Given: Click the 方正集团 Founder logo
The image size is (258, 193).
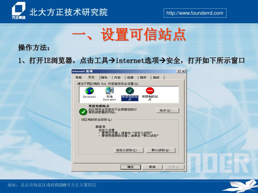Looking at the screenshot, I should click(19, 11).
